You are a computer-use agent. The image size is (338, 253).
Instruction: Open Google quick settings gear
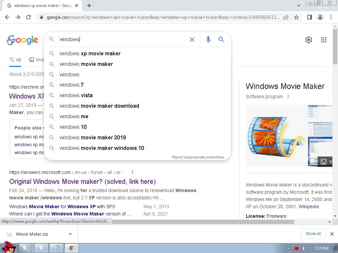[x=309, y=40]
